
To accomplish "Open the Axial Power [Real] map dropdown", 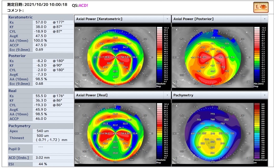I will (167, 95).
